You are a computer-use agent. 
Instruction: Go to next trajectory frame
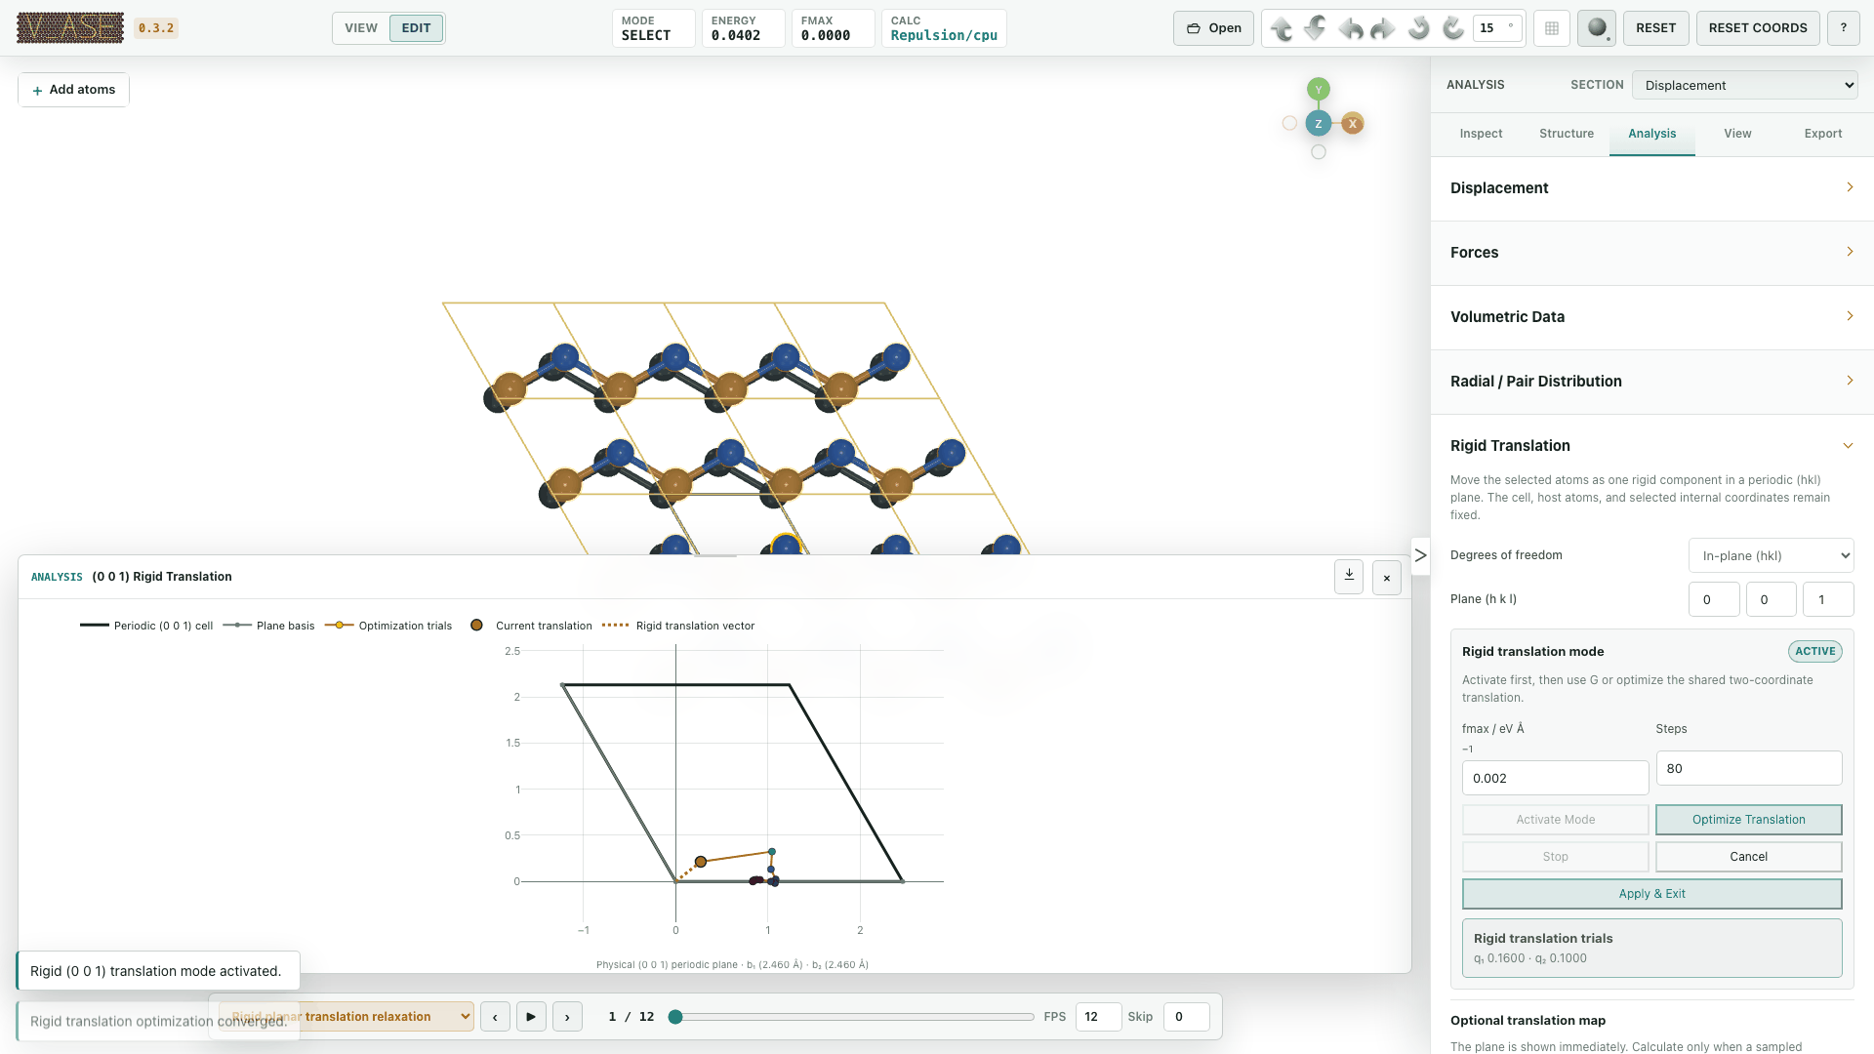567,1017
